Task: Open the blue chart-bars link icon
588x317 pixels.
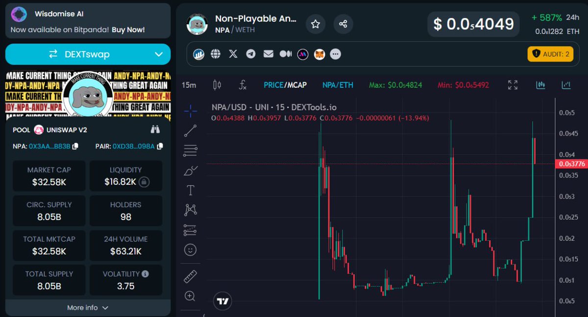Action: [x=199, y=54]
